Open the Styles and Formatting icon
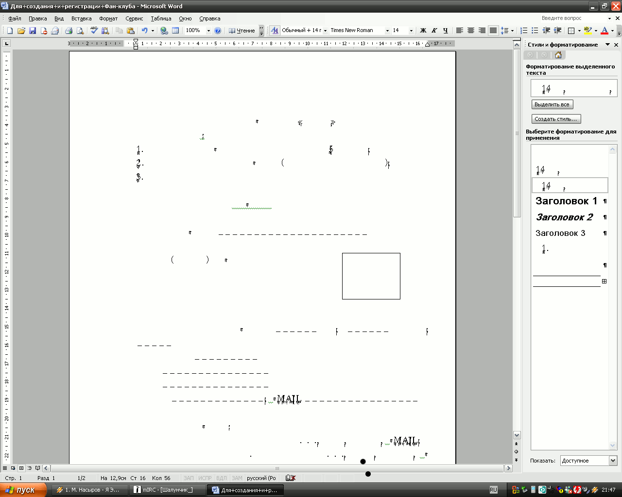Screen dimensions: 622x497 click(x=275, y=31)
